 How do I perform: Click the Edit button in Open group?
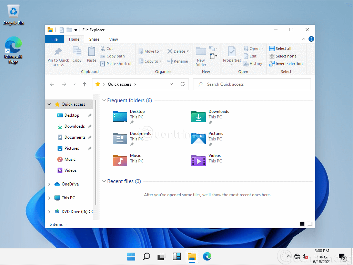click(251, 56)
